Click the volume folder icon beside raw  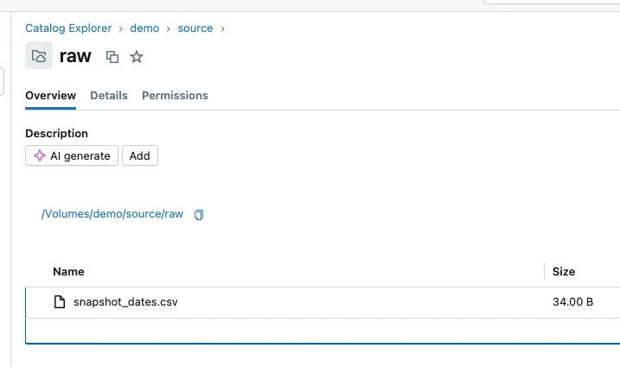click(x=39, y=57)
